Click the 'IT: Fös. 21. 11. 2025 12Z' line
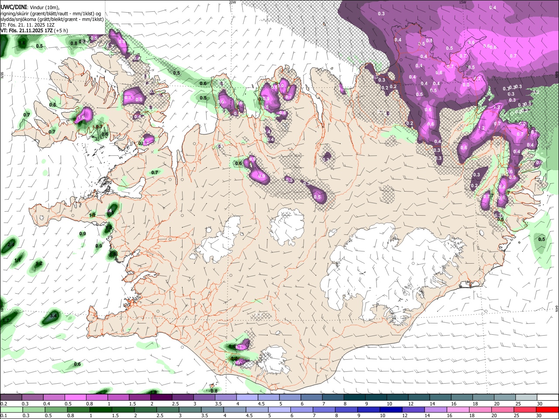The image size is (559, 419). 28,25
